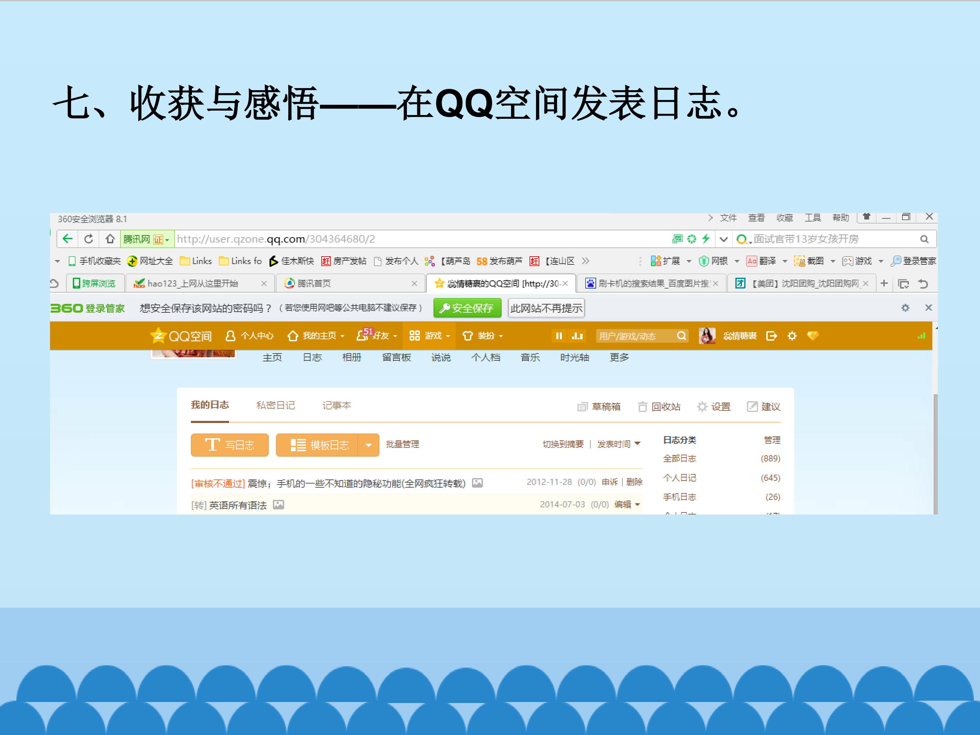Image resolution: width=980 pixels, height=735 pixels.
Task: Open blog 设置 settings
Action: 714,407
